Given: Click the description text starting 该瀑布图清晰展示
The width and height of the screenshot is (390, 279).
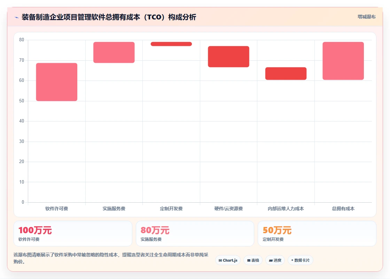Looking at the screenshot, I should (x=111, y=258).
